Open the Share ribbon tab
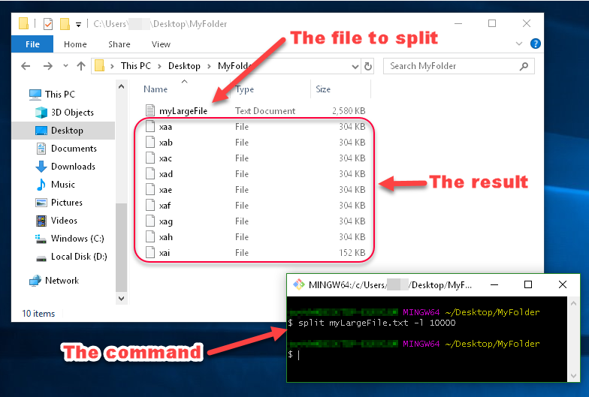The image size is (589, 397). click(x=119, y=44)
